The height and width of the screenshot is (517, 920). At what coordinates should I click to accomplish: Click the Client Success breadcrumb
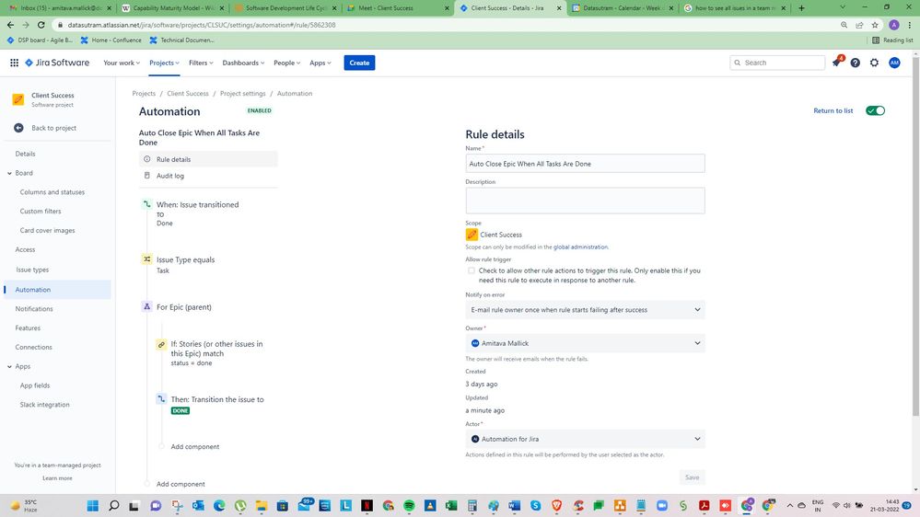click(x=187, y=93)
